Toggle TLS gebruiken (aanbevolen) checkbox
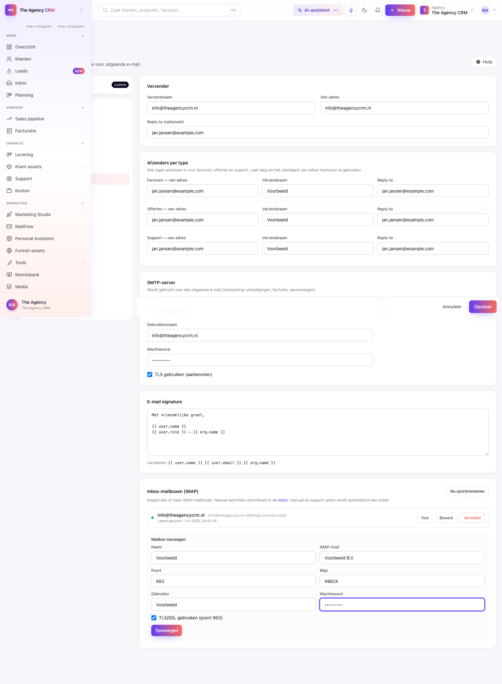The height and width of the screenshot is (684, 502). [x=150, y=374]
